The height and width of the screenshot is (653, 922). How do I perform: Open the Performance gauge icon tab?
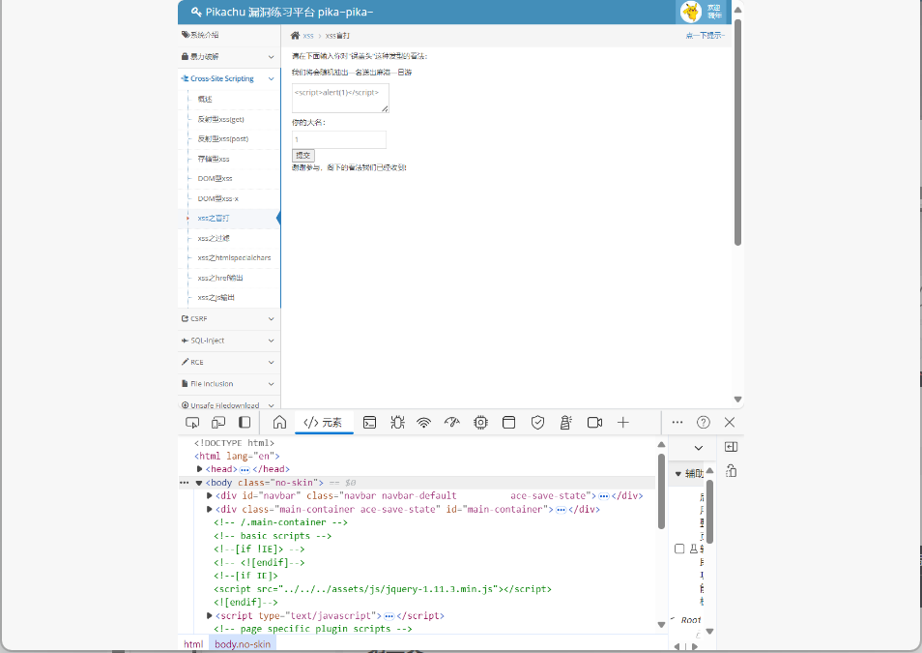pyautogui.click(x=451, y=422)
